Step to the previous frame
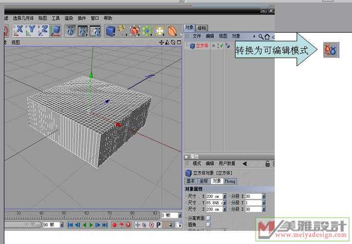 pos(77,225)
